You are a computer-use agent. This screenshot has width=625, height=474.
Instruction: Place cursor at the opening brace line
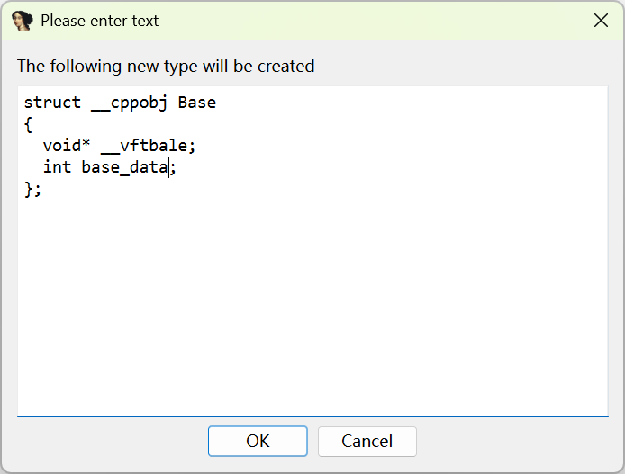pyautogui.click(x=29, y=124)
